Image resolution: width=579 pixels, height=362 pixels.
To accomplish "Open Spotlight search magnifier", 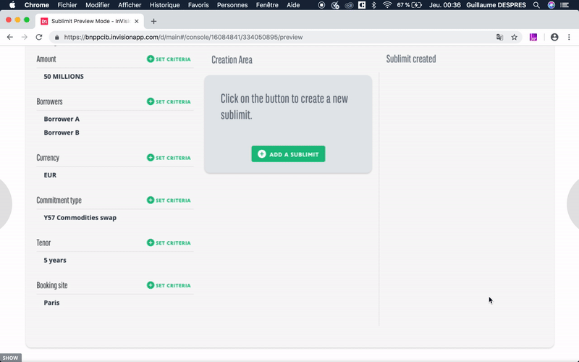I will pyautogui.click(x=536, y=5).
